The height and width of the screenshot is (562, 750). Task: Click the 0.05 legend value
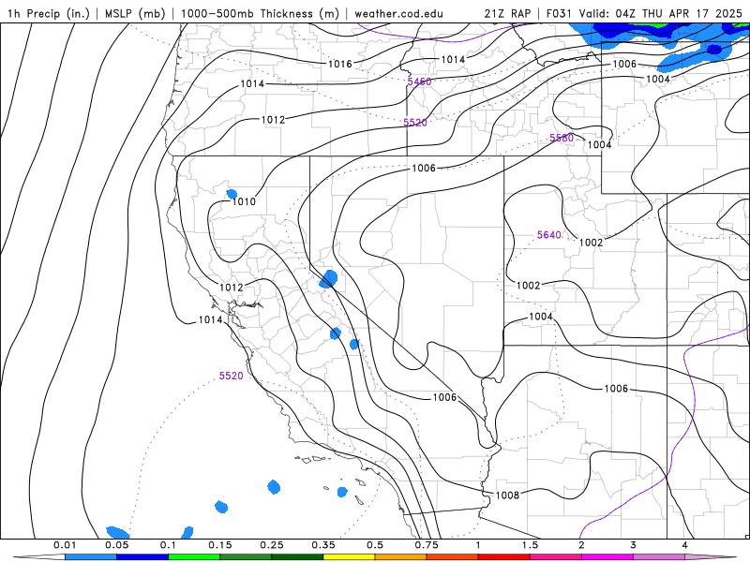(116, 545)
